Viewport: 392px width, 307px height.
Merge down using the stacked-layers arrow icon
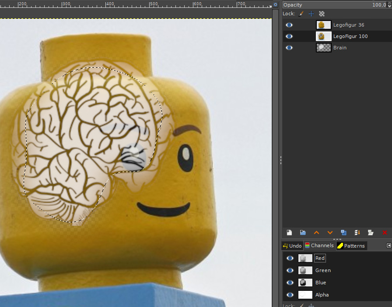point(357,233)
